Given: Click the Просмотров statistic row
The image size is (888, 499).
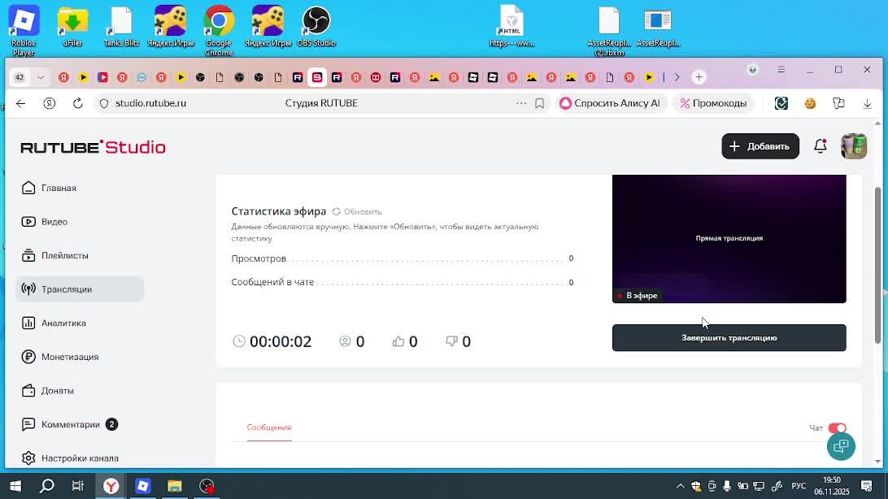Looking at the screenshot, I should click(402, 258).
